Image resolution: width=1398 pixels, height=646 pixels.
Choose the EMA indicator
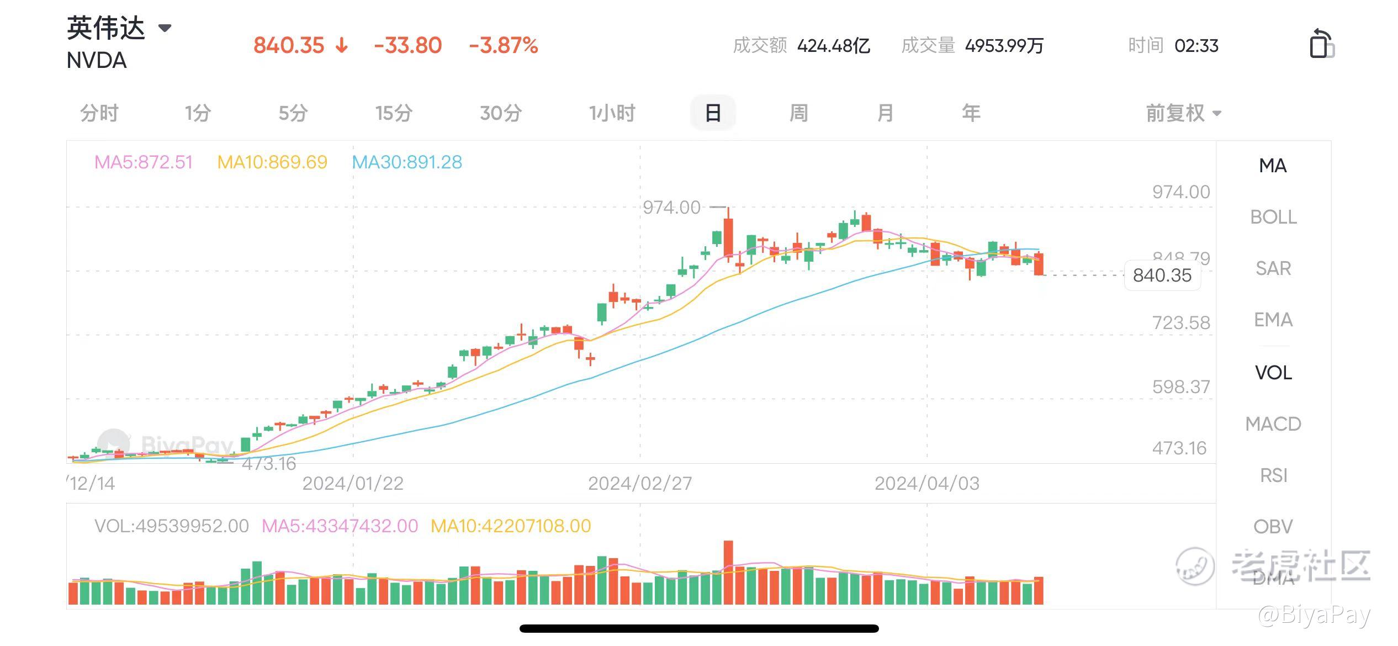tap(1273, 320)
